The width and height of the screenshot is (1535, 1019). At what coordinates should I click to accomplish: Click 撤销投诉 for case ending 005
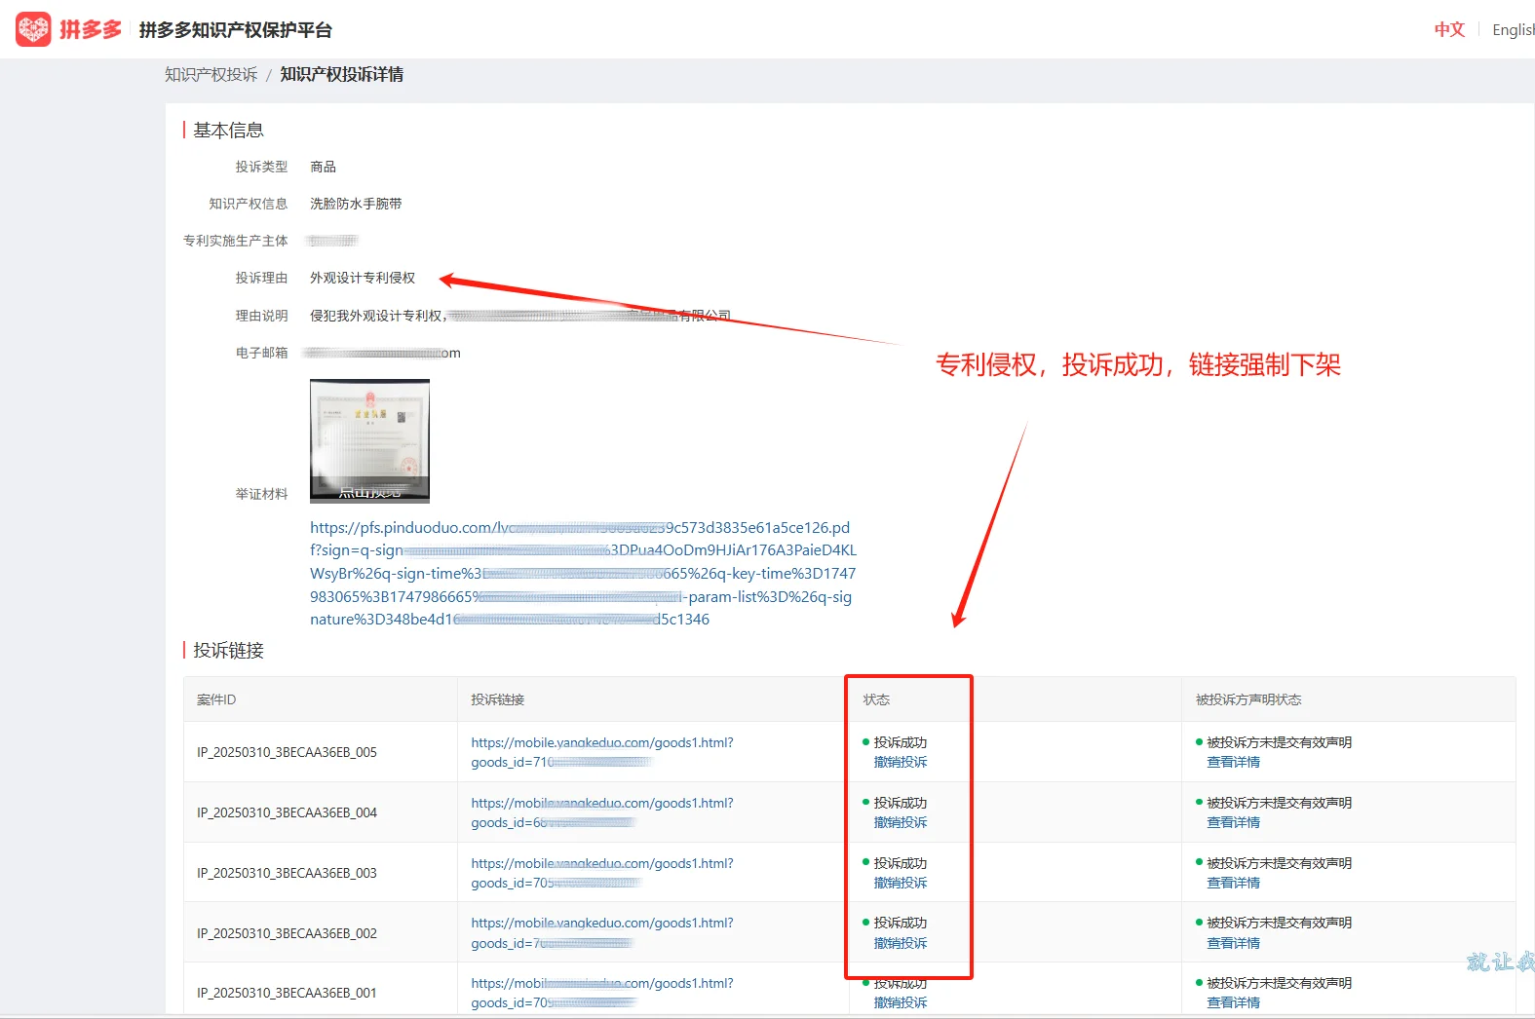point(901,762)
